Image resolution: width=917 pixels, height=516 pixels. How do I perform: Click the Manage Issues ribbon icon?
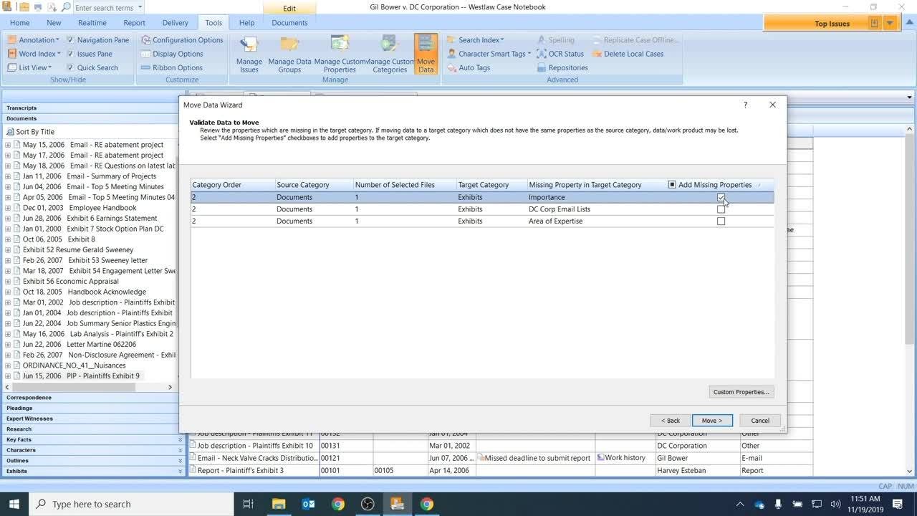[x=249, y=54]
